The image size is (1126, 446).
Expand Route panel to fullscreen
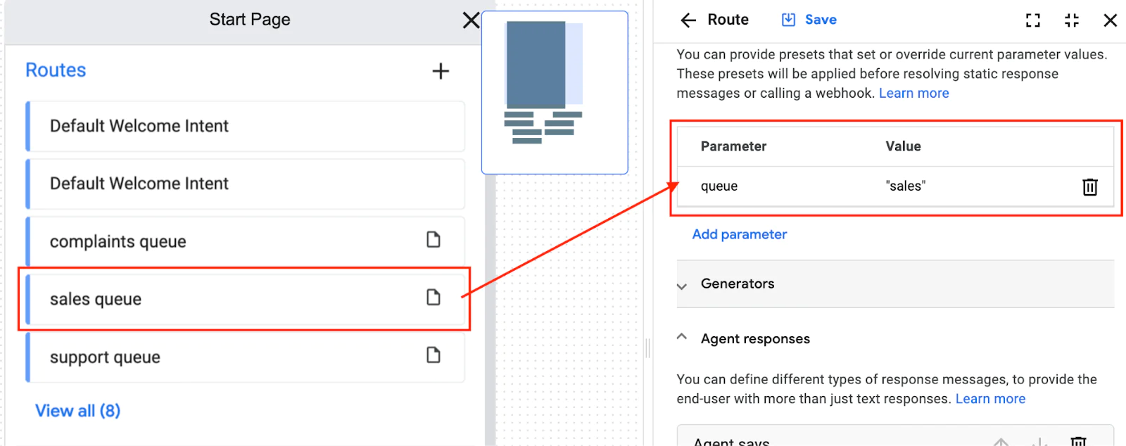(1033, 20)
